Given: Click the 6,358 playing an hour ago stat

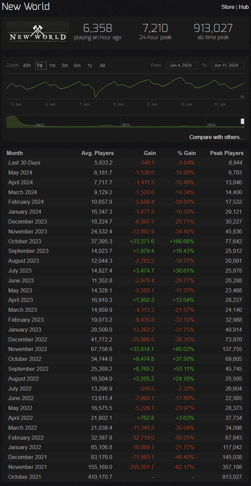Looking at the screenshot, I should [97, 32].
